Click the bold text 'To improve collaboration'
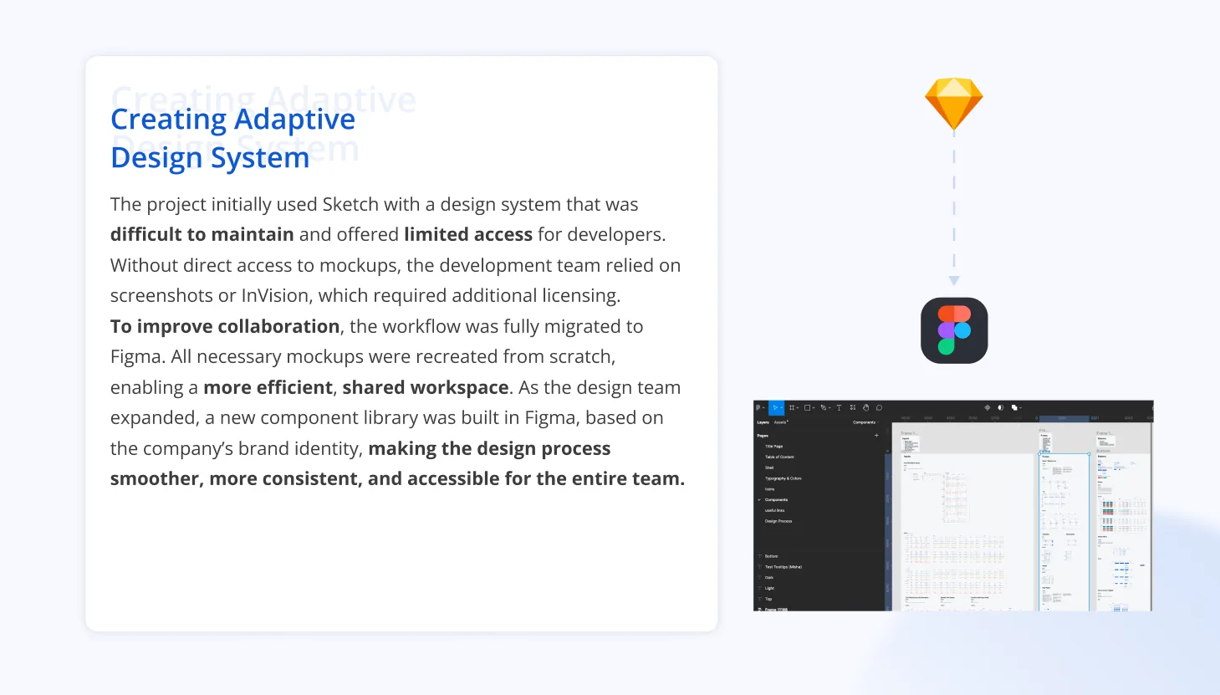 click(225, 326)
